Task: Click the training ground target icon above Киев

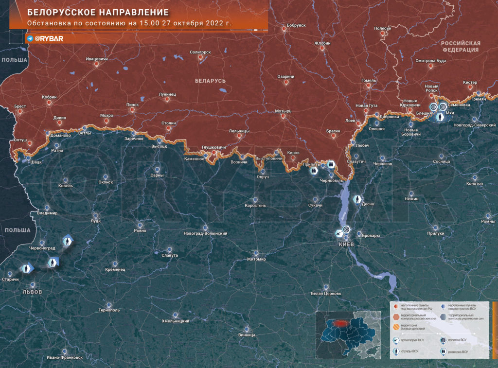Action: (x=346, y=229)
